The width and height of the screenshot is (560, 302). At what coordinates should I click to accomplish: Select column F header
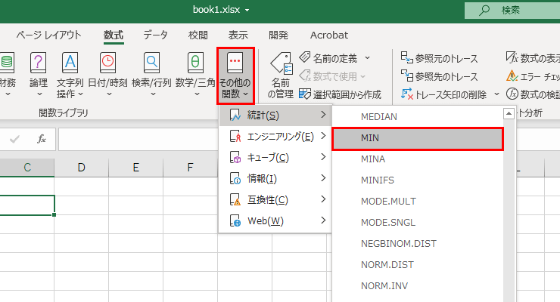(x=191, y=168)
